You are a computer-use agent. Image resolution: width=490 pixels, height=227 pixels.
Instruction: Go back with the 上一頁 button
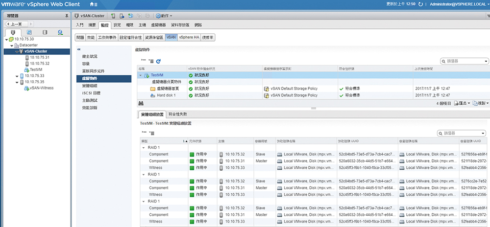click(x=17, y=24)
